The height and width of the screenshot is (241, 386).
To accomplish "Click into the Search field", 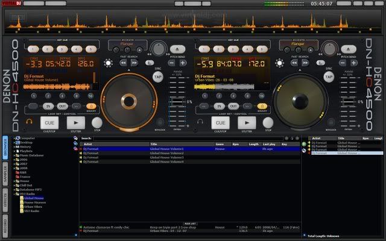I will [x=188, y=138].
